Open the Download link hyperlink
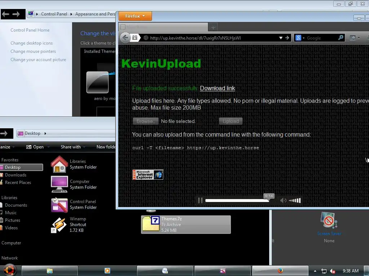Screen dimensions: 369x276 pos(217,88)
